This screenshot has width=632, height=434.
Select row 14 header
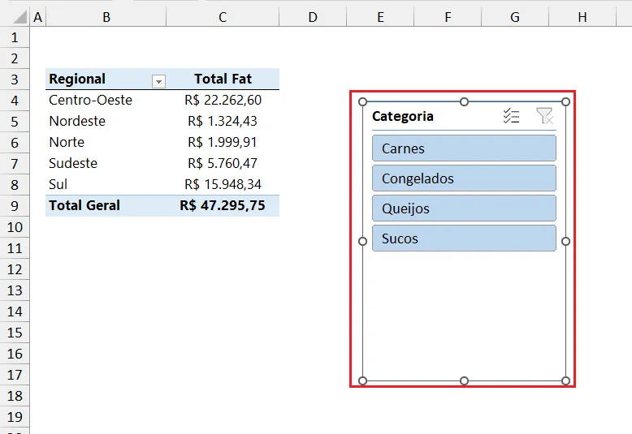[15, 312]
